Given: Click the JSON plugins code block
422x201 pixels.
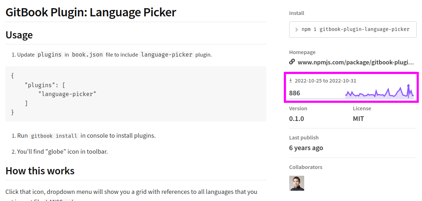Looking at the screenshot, I should coord(136,94).
